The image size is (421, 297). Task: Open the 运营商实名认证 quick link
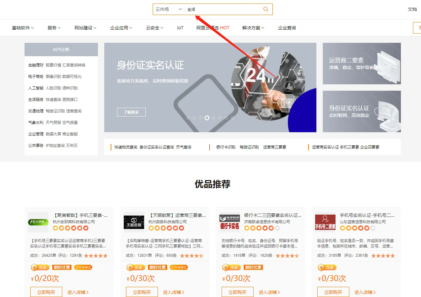coord(325,147)
